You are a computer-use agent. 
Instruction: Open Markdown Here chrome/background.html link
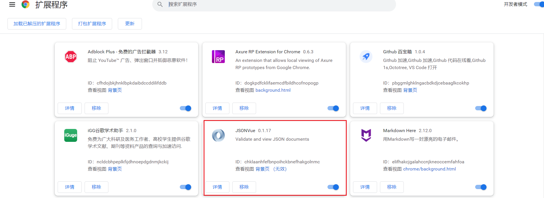tap(430, 169)
